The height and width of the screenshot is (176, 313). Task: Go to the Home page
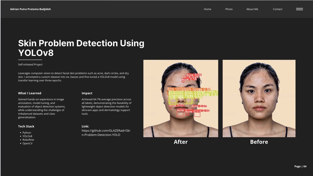tap(207, 9)
